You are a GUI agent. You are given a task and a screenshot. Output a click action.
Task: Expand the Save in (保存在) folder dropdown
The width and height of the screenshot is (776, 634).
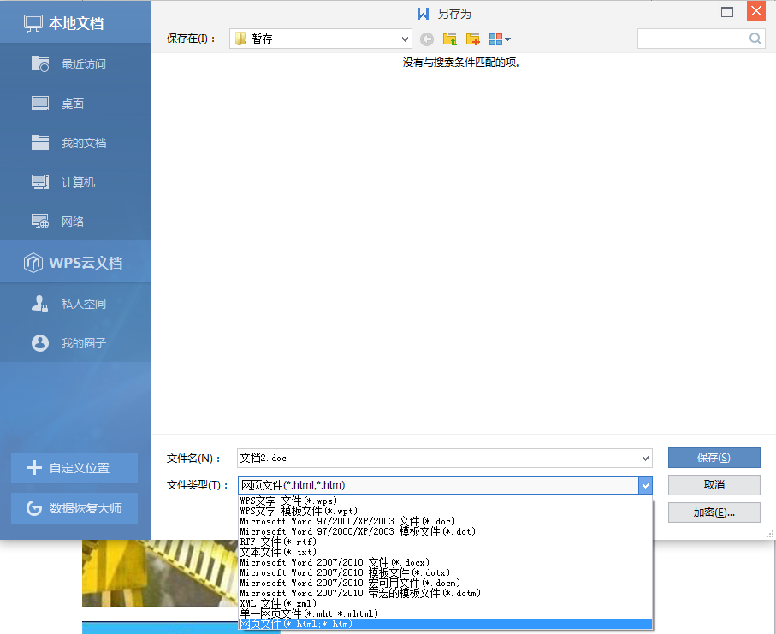point(405,39)
